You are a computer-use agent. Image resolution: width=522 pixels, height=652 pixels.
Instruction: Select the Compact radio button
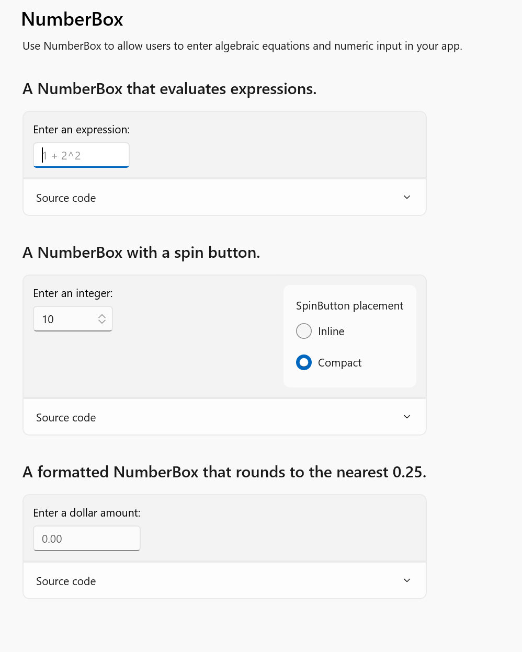[x=304, y=362]
